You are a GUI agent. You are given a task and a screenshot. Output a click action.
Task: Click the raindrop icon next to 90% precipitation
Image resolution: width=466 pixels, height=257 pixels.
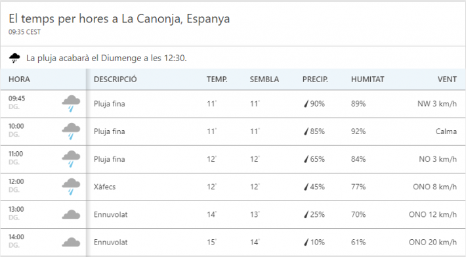(306, 103)
